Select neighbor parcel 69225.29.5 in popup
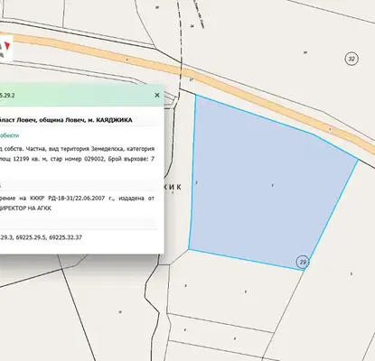This screenshot has height=361, width=375. [31, 237]
